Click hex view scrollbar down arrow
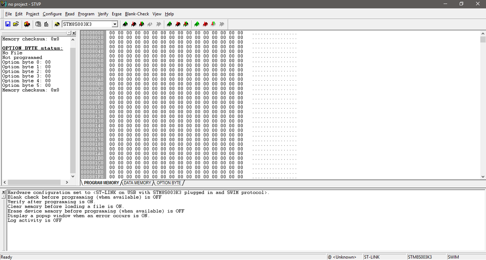The width and height of the screenshot is (486, 260). point(482,177)
